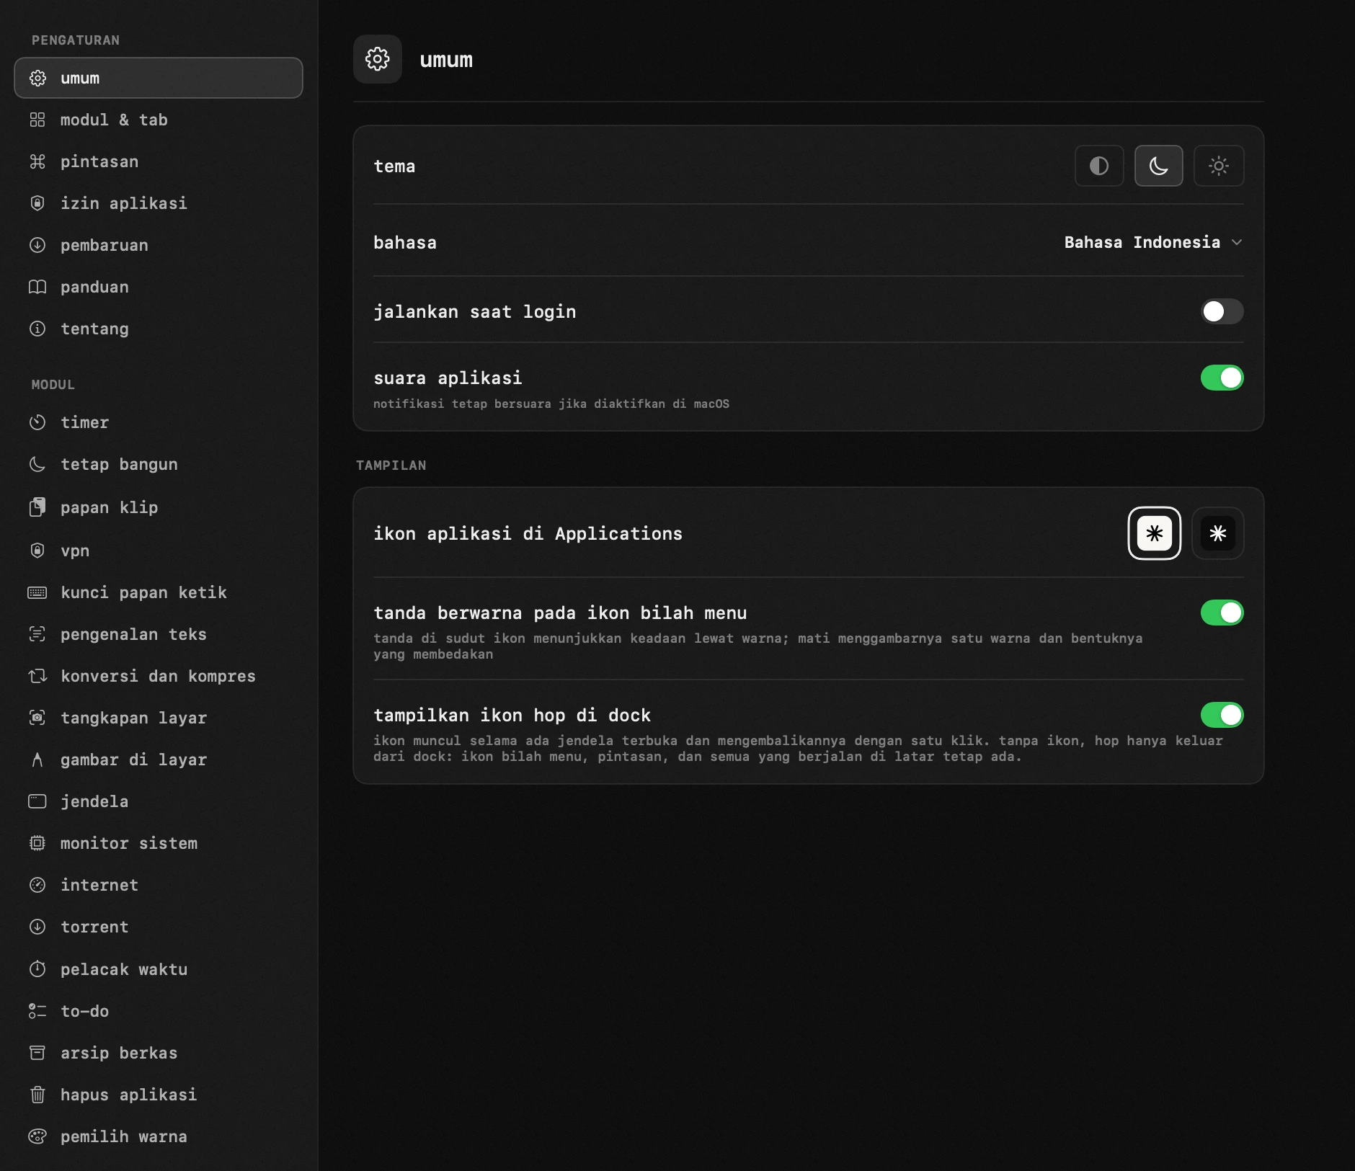Screen dimensions: 1355x1171
Task: Click the chevron beside Bahasa Indonesia
Action: [1237, 242]
